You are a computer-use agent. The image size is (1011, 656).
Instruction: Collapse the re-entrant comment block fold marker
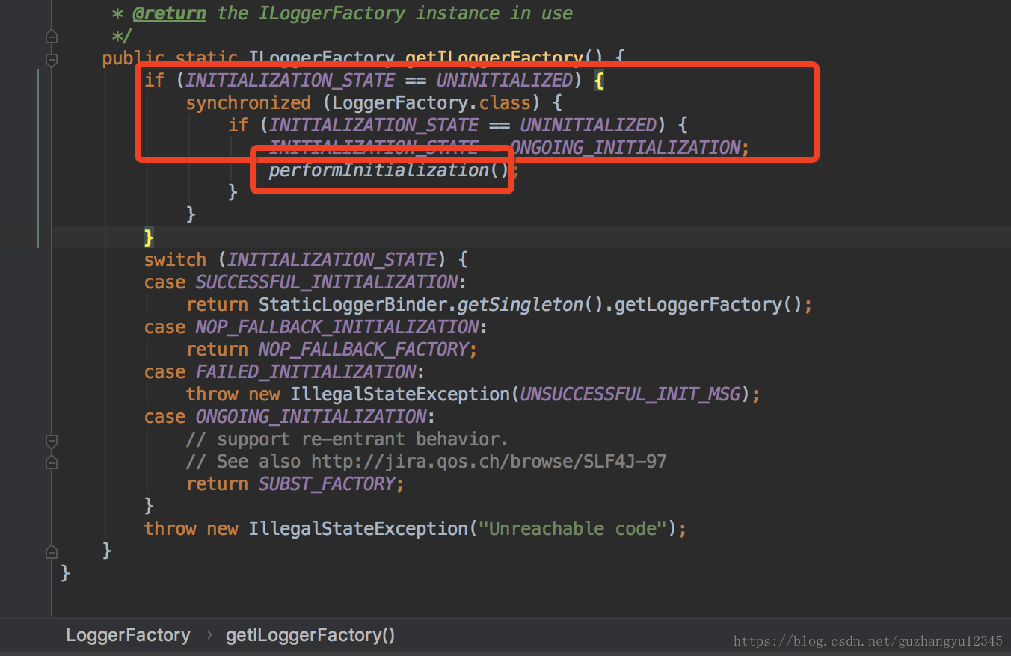click(52, 440)
